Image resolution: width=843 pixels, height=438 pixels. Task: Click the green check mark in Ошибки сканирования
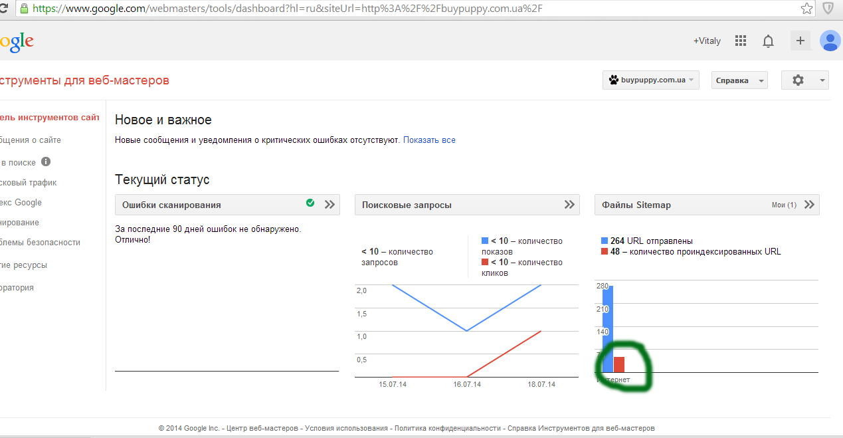coord(310,203)
